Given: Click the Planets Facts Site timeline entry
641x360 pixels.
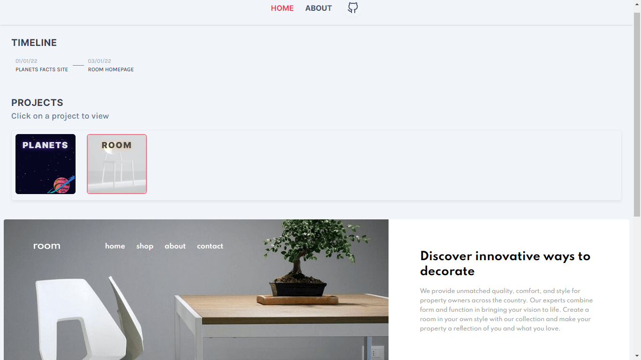Looking at the screenshot, I should [x=42, y=69].
